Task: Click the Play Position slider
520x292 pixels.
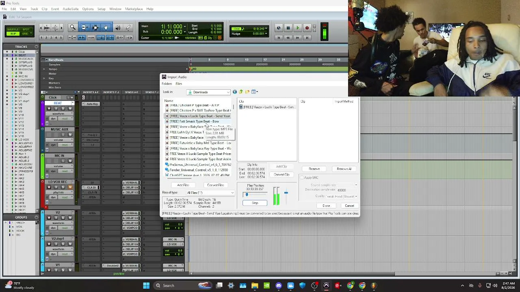Action: click(256, 195)
